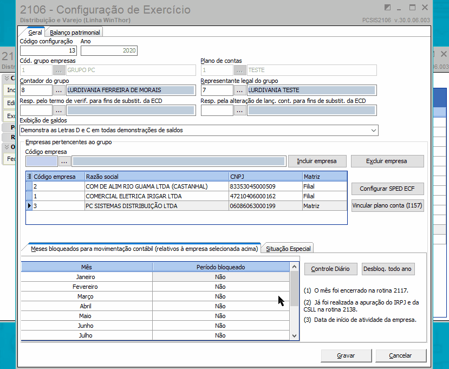
Task: Collapse the lower section chevron in background window
Action: [6, 147]
